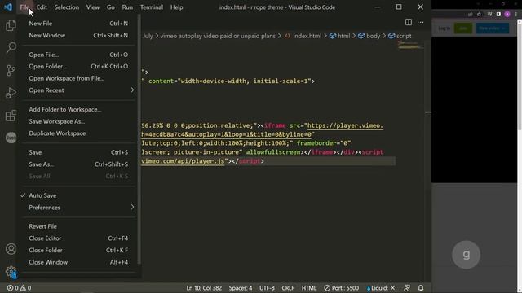The height and width of the screenshot is (293, 522).
Task: Open the Edit menu
Action: click(42, 7)
